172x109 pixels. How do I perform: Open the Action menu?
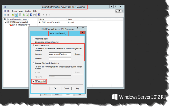[14, 11]
